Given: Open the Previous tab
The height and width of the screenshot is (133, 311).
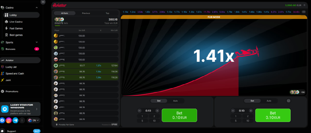Looking at the screenshot, I should pos(86,13).
